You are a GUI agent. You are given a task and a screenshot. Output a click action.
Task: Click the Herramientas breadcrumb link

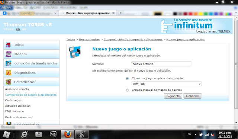coord(89,39)
